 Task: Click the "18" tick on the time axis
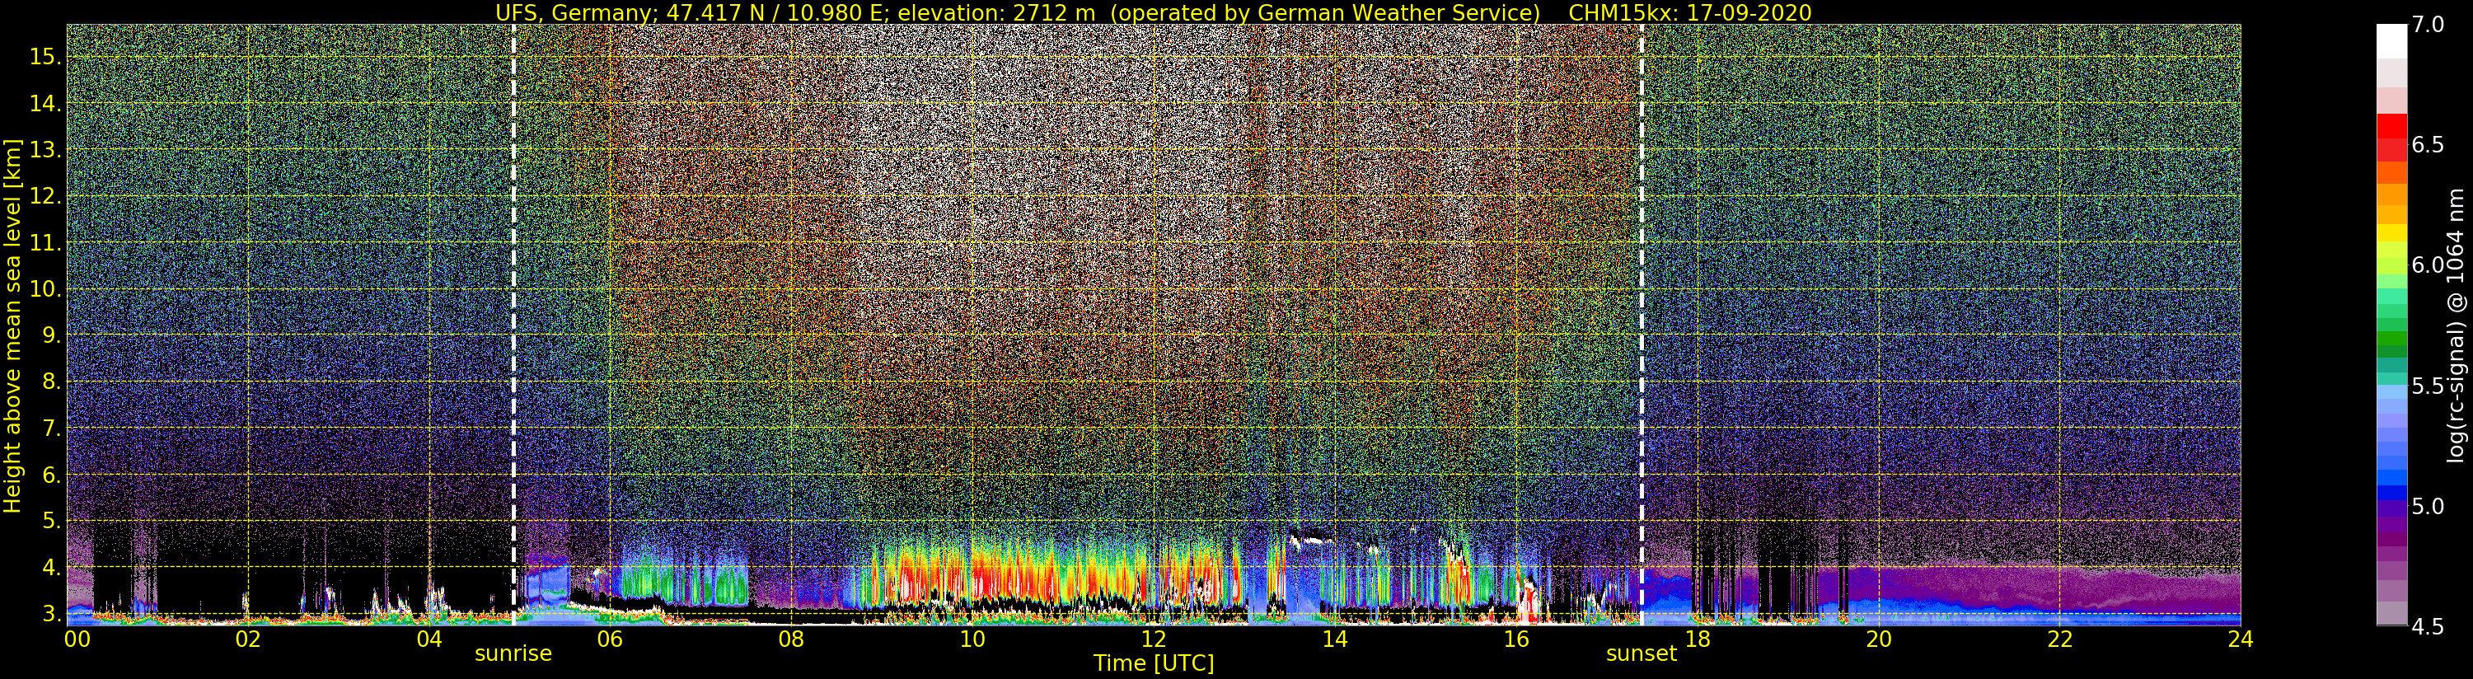coord(1698,639)
